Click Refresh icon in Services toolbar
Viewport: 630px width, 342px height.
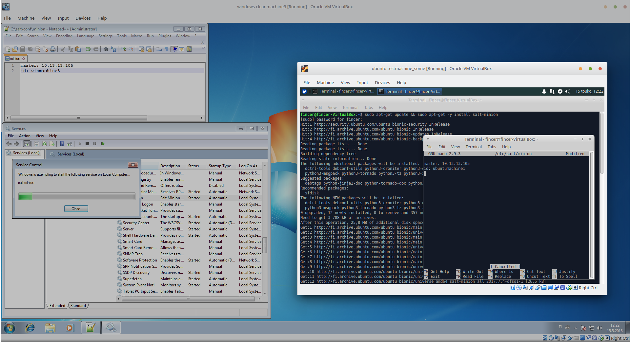[x=44, y=144]
